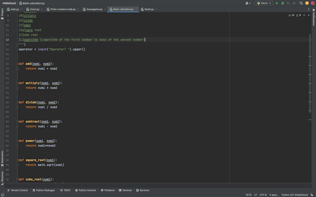
Task: Click the 6 typos checkmark indicator
Action: coord(298,15)
